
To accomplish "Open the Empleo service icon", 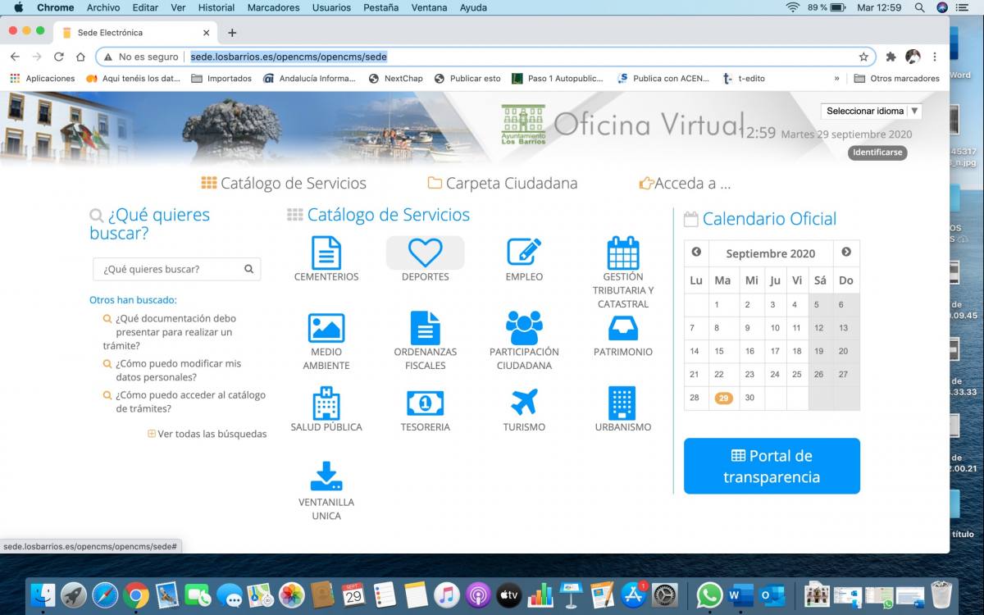I will (524, 253).
